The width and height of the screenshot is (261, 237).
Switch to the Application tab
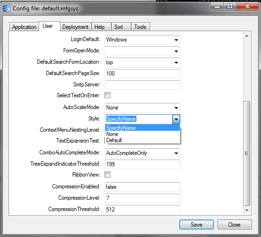tap(24, 27)
